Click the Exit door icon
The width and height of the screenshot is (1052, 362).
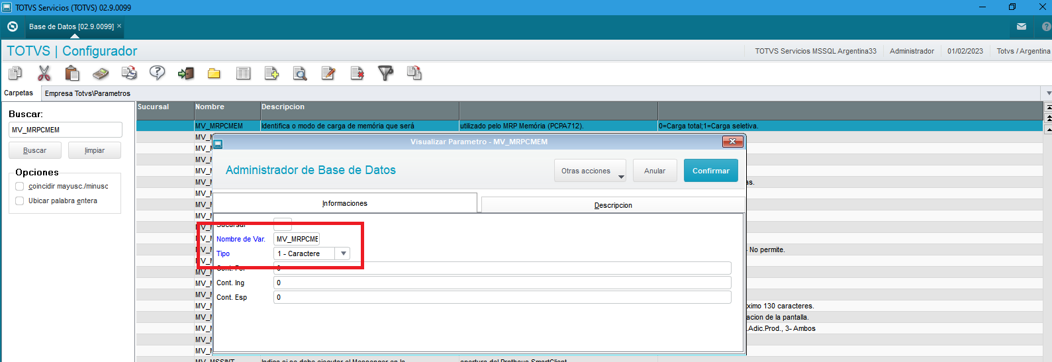pos(185,73)
